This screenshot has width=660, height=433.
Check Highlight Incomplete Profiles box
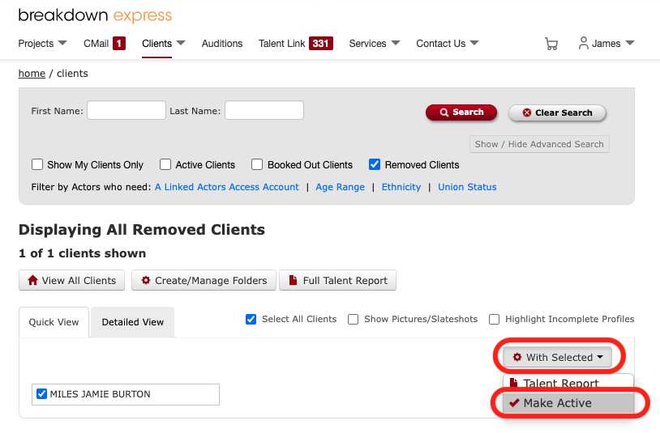[x=494, y=319]
